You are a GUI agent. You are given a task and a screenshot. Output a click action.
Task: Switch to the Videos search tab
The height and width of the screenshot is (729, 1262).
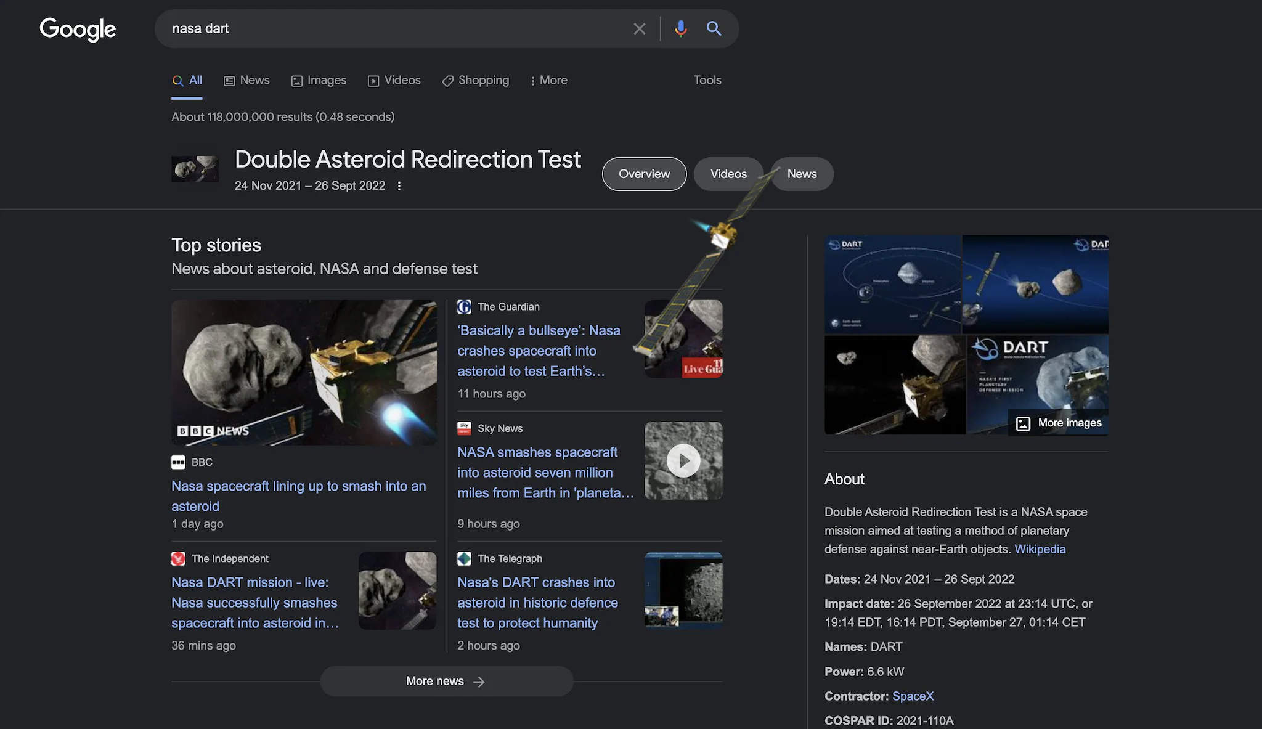point(394,81)
